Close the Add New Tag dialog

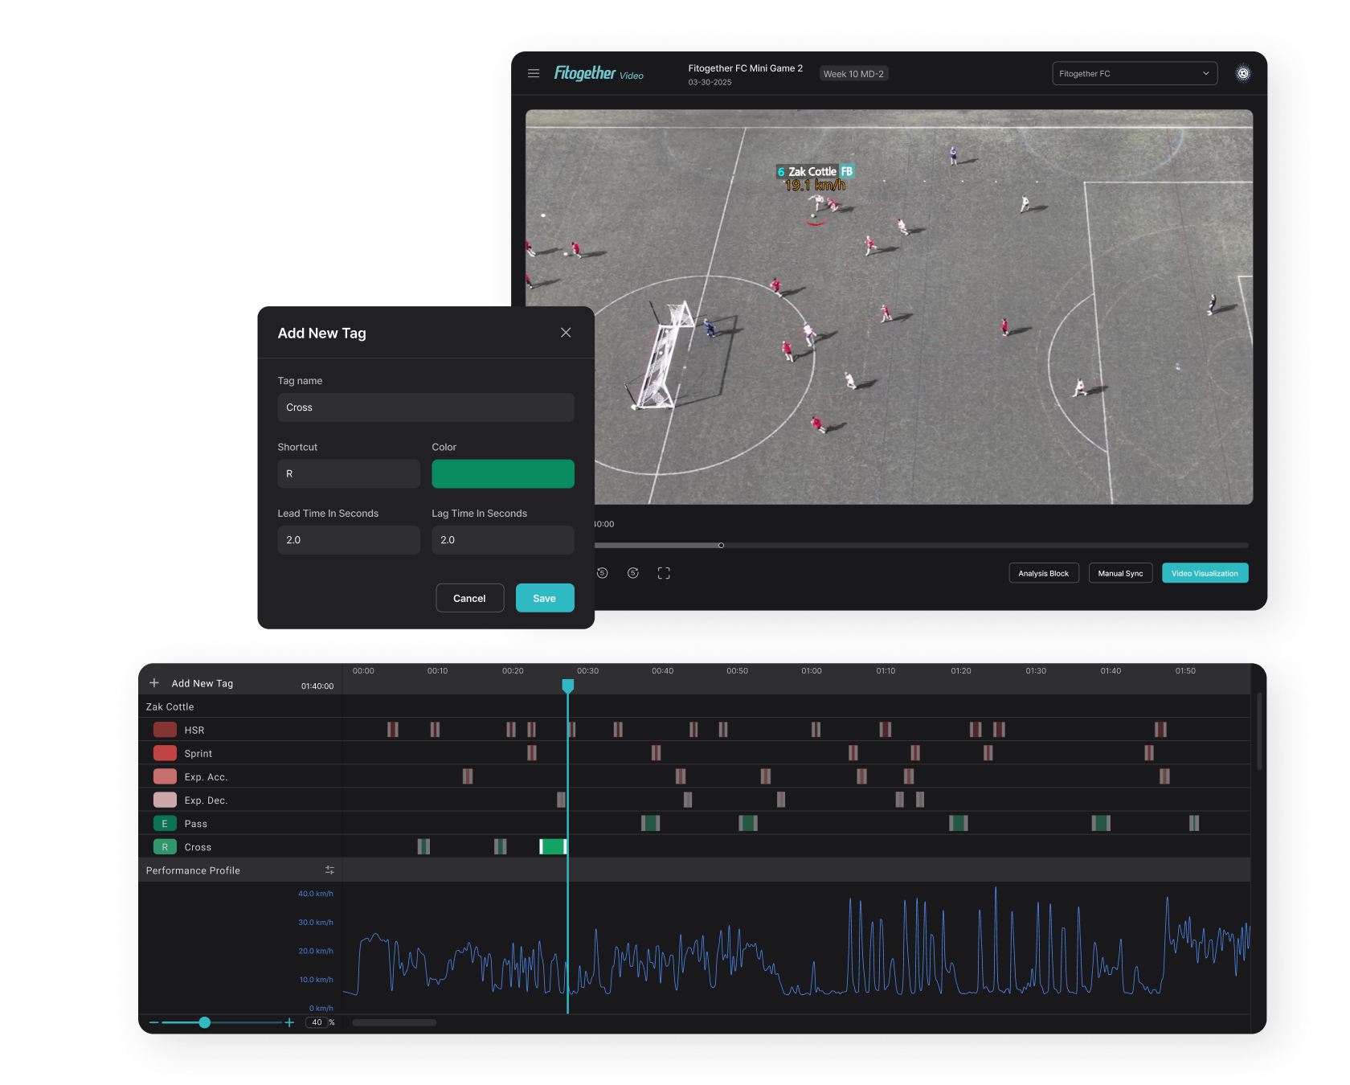(566, 333)
